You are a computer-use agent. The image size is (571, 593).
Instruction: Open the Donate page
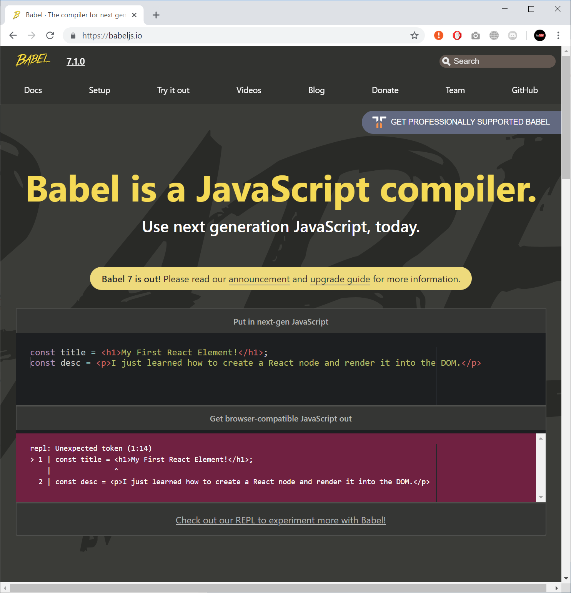[x=385, y=90]
